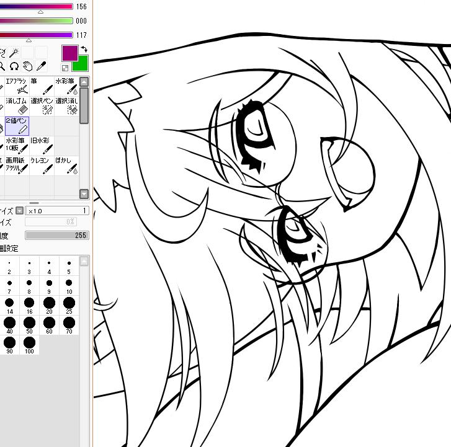
Task: Select the 水彩筆10版 brush tool
Action: (x=17, y=146)
